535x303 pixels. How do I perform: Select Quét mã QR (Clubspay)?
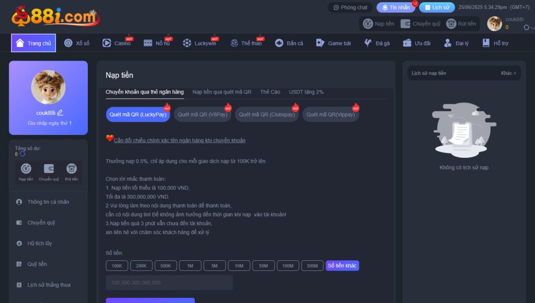point(267,114)
